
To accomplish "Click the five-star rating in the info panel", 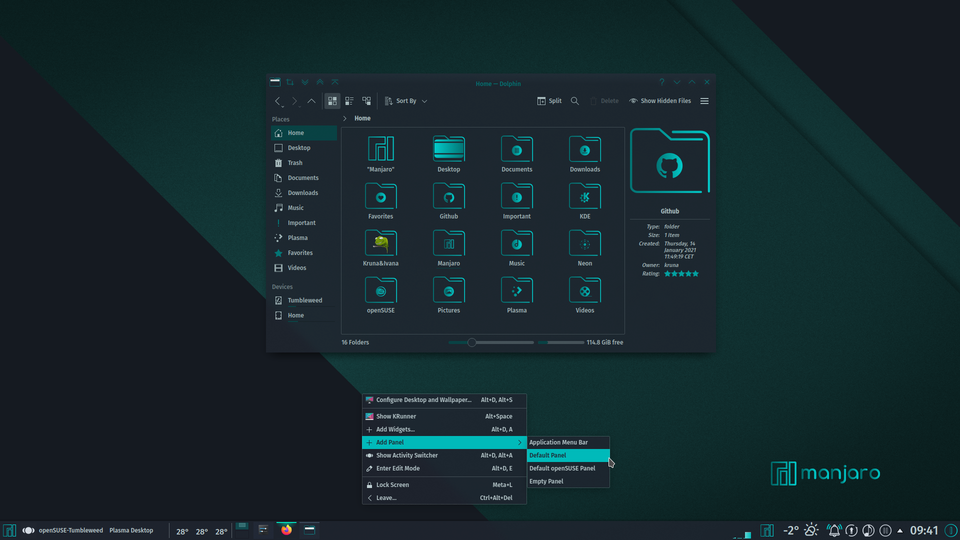I will (x=681, y=273).
